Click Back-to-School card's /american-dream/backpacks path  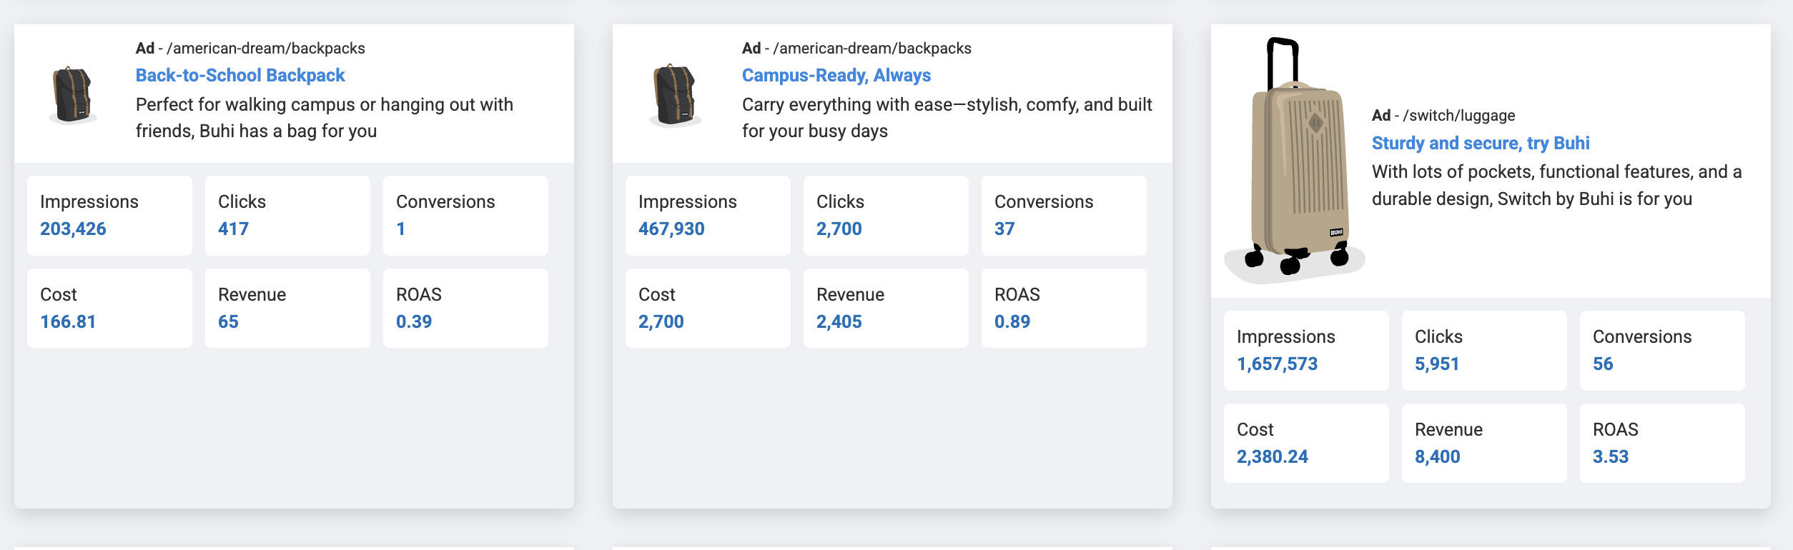pos(266,49)
